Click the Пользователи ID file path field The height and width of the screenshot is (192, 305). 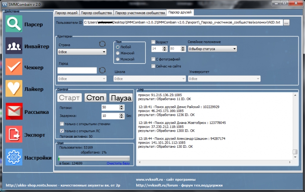[x=183, y=22]
